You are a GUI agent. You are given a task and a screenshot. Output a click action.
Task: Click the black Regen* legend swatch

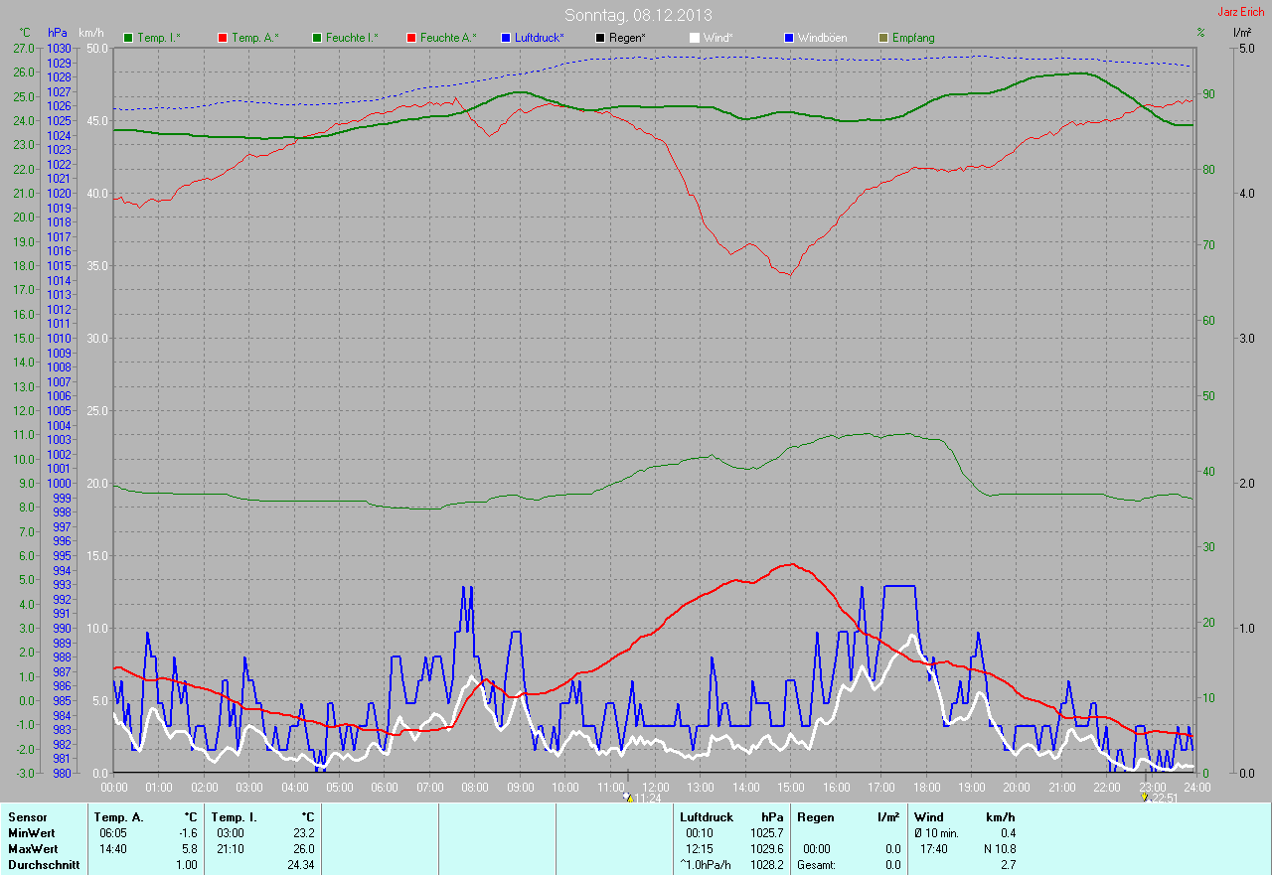pyautogui.click(x=600, y=38)
